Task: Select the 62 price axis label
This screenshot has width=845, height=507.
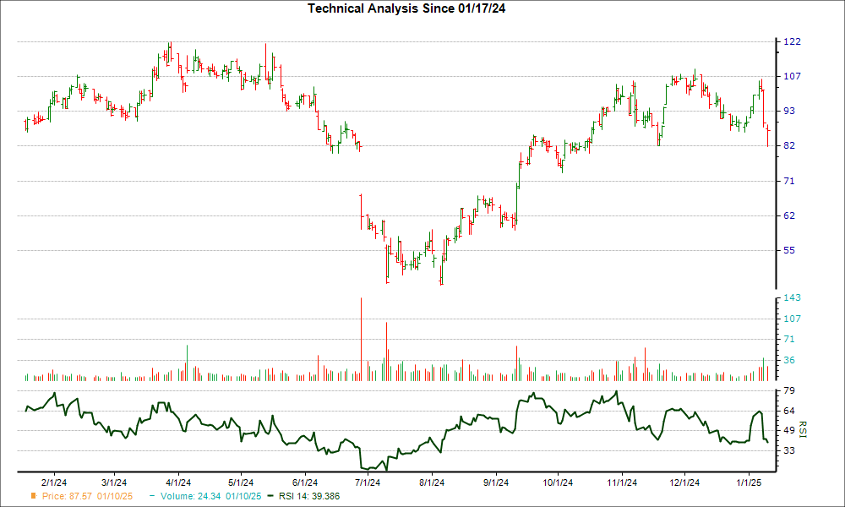Action: (789, 215)
